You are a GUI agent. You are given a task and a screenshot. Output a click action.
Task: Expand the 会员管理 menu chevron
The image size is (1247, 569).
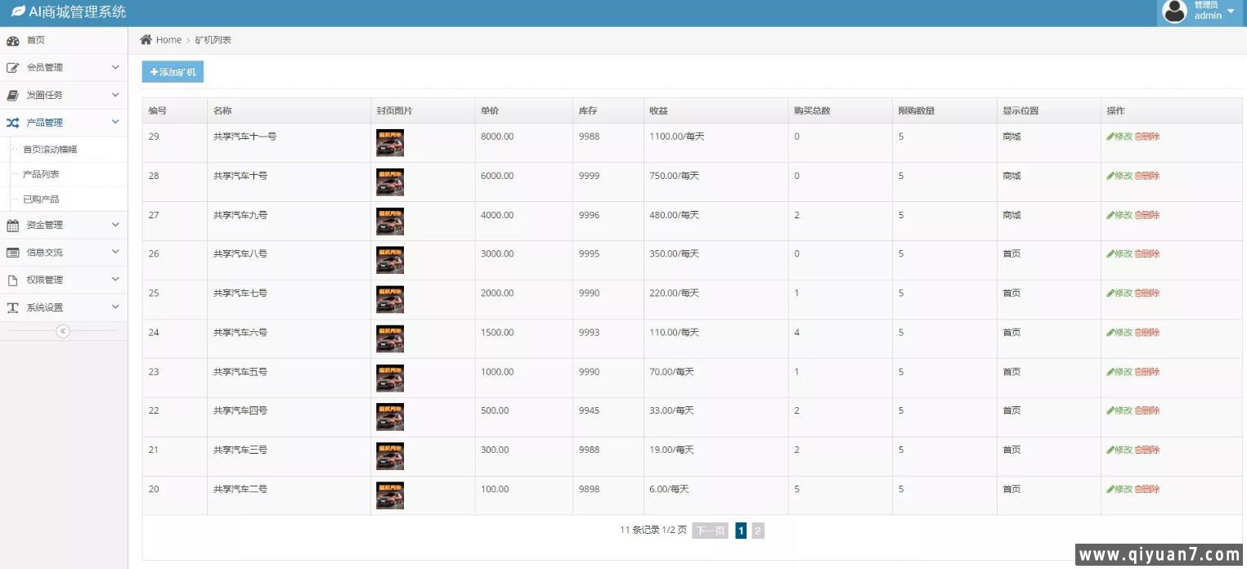pos(115,67)
